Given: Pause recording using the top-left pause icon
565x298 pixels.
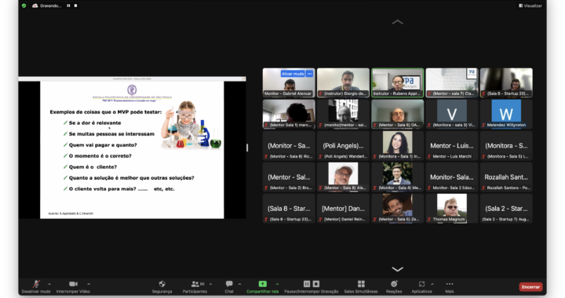Looking at the screenshot, I should 68,5.
